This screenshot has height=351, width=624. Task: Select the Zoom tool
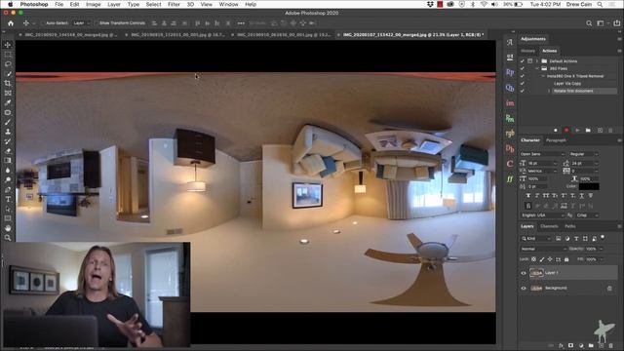(8, 238)
